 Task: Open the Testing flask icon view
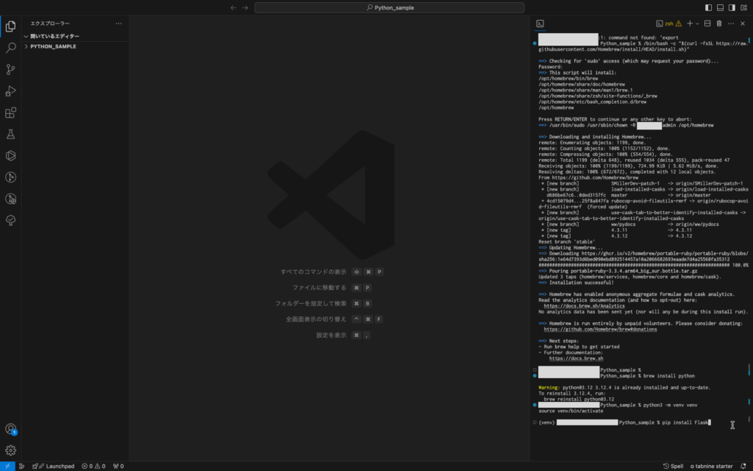[x=10, y=134]
